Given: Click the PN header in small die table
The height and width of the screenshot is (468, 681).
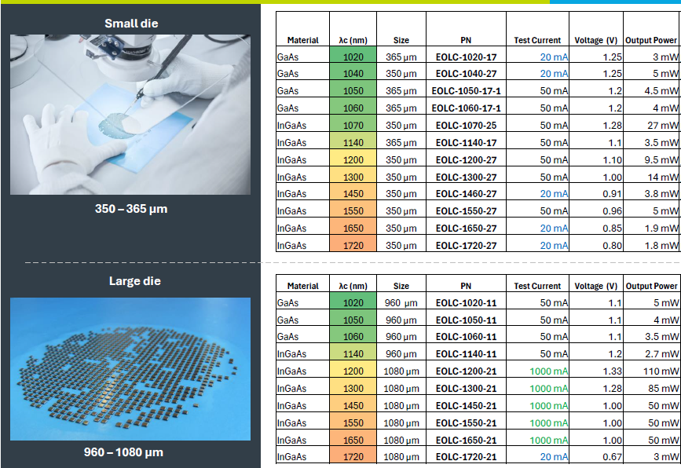Looking at the screenshot, I should pos(466,40).
